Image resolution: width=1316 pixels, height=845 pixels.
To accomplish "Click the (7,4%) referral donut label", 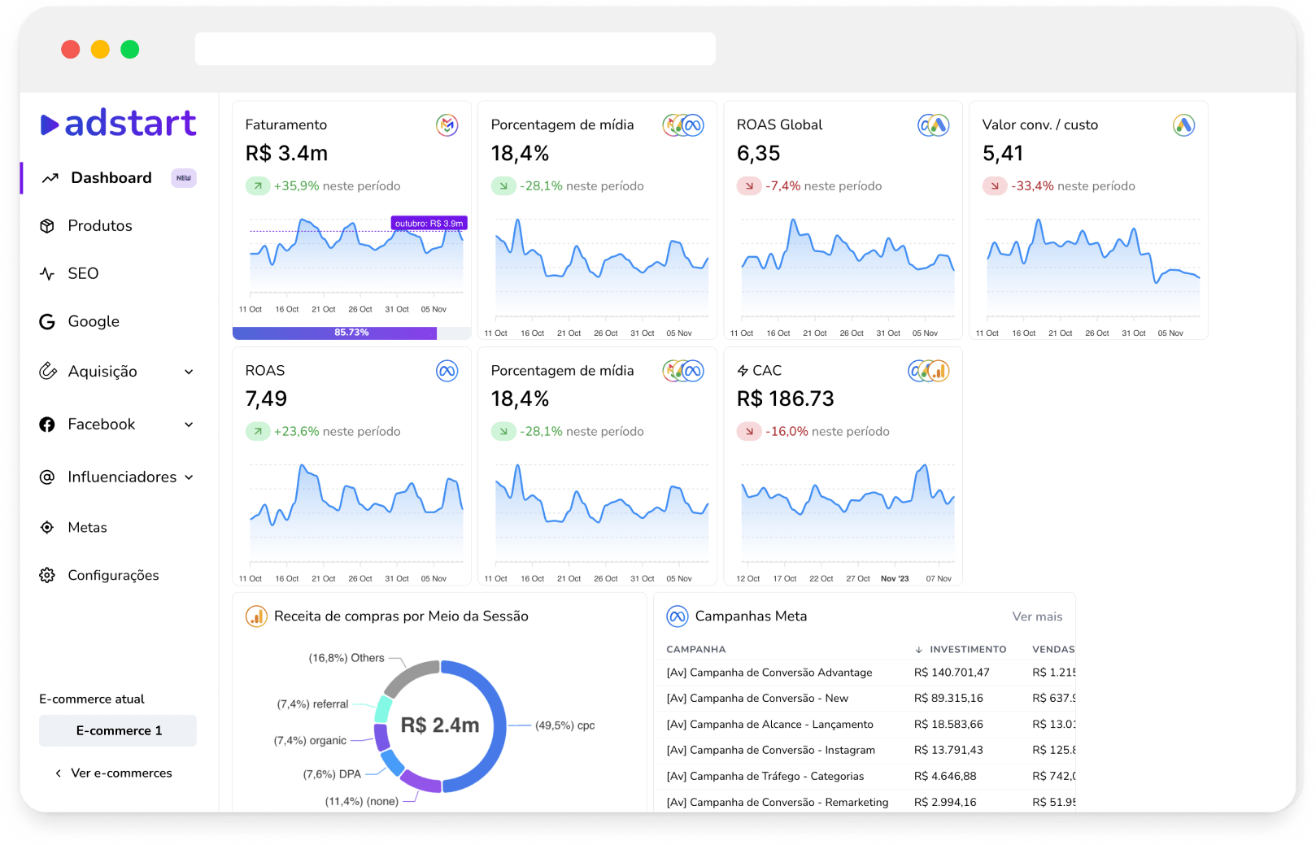I will 312,704.
